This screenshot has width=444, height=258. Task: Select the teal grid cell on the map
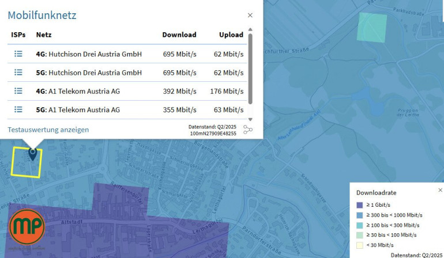click(371, 26)
